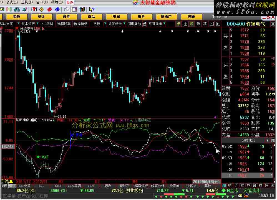Image resolution: width=277 pixels, height=200 pixels.
Task: Select the macd背离 indicator tab
Action: click(74, 186)
